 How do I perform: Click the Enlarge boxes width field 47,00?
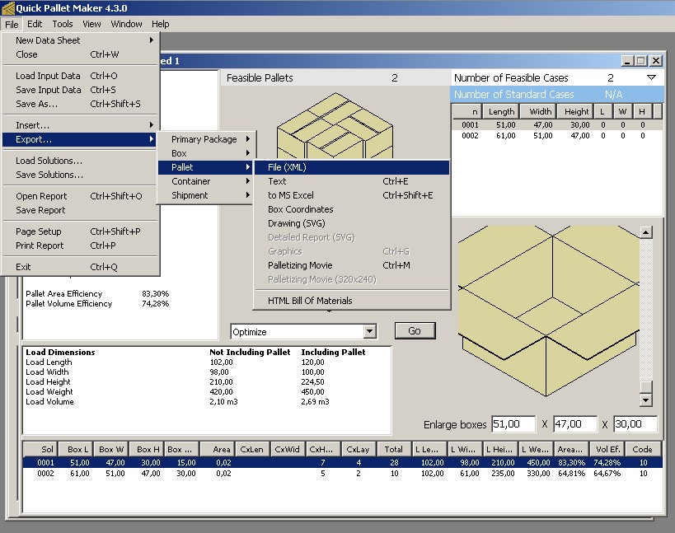(x=575, y=424)
